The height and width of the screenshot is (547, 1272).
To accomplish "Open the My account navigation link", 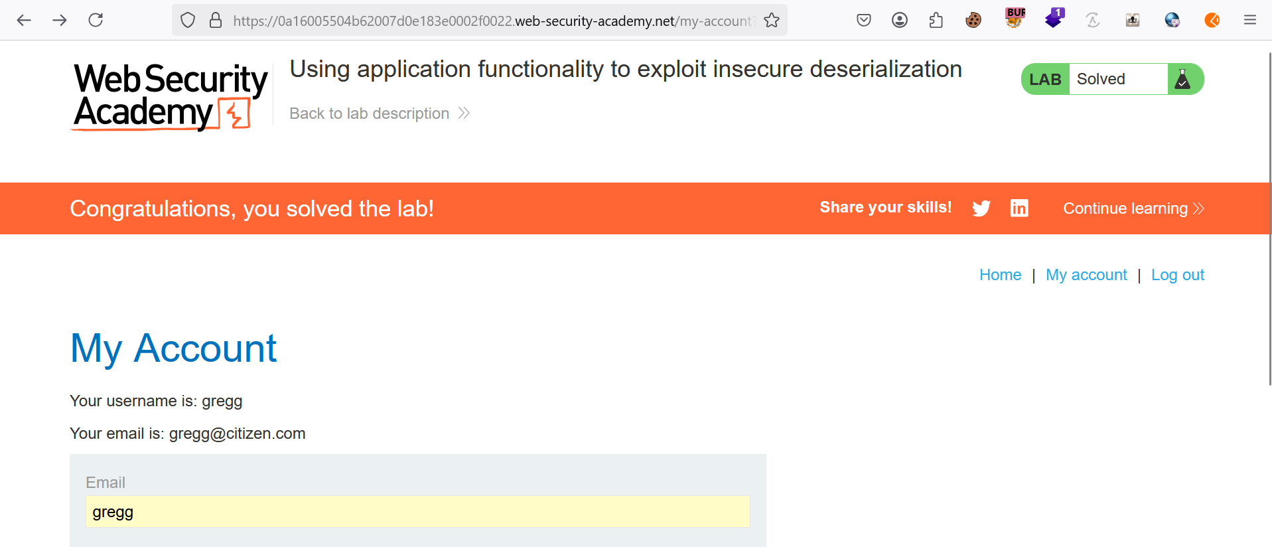I will (x=1086, y=275).
